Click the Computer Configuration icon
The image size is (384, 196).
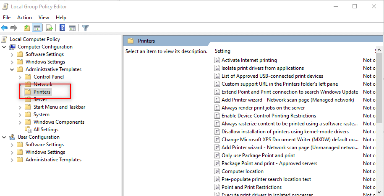[12, 47]
